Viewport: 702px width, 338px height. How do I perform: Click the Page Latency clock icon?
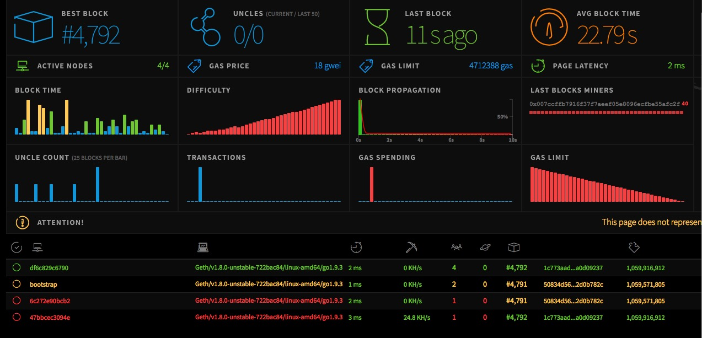coord(538,66)
